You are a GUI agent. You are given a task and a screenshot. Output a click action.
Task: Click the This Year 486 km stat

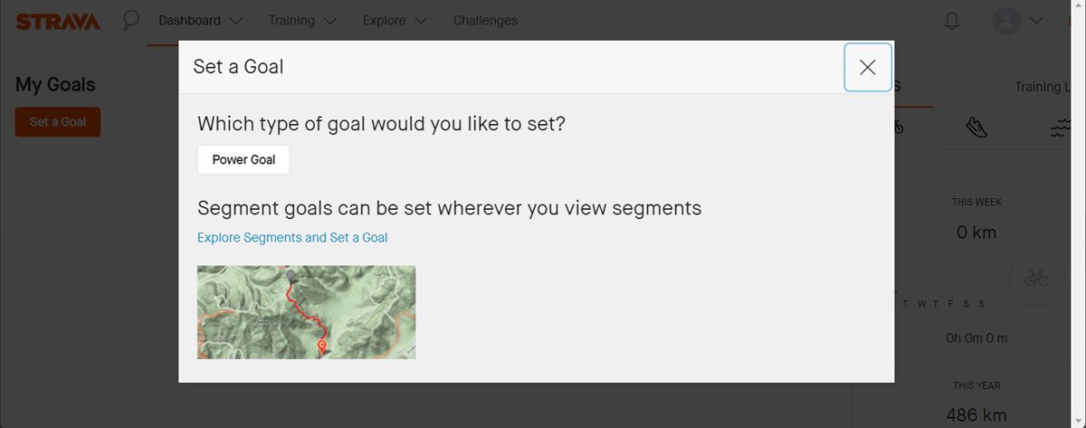click(976, 414)
